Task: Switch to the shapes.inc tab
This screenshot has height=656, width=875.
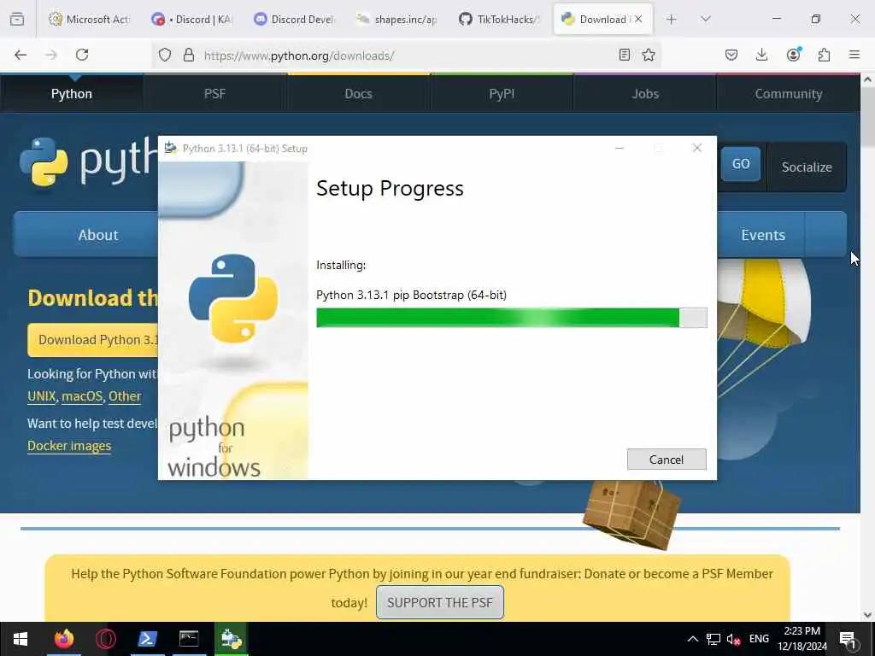Action: coord(396,20)
